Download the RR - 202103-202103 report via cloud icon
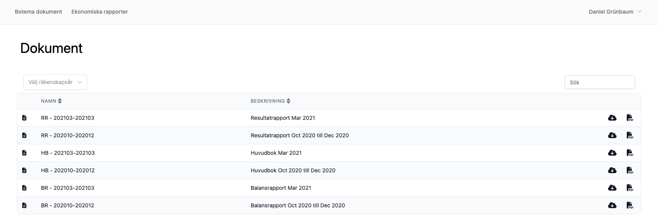Image resolution: width=658 pixels, height=219 pixels. (x=612, y=118)
